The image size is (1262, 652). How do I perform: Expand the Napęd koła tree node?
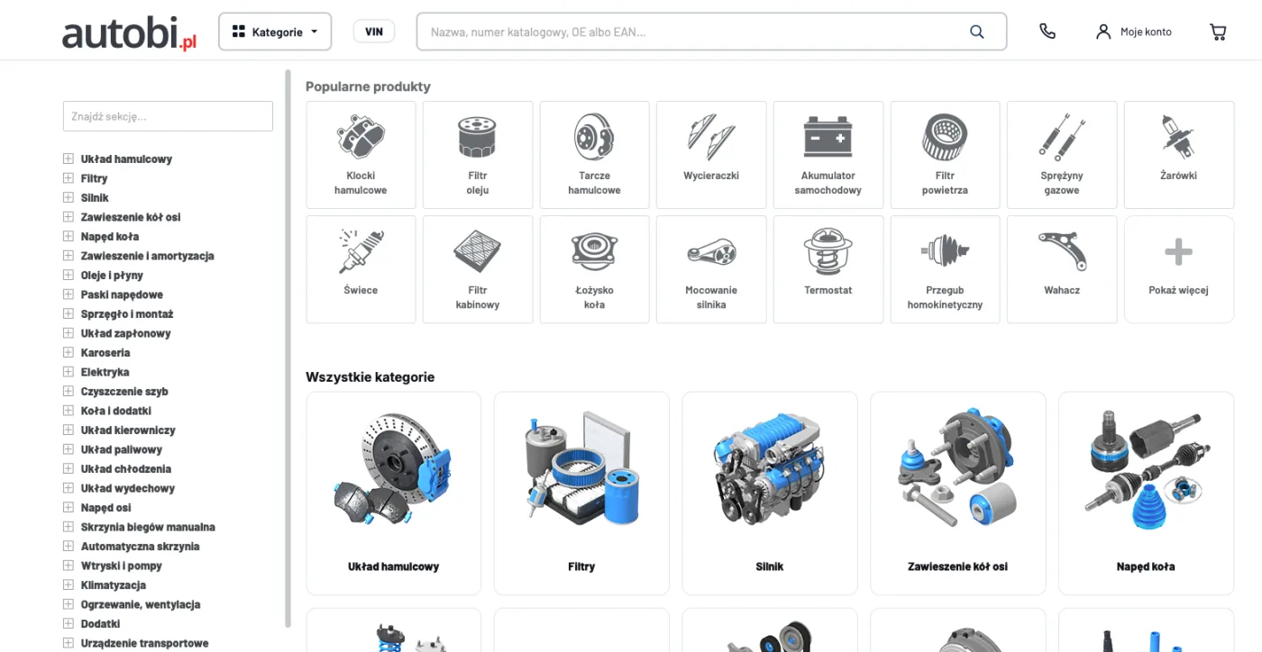pos(69,236)
